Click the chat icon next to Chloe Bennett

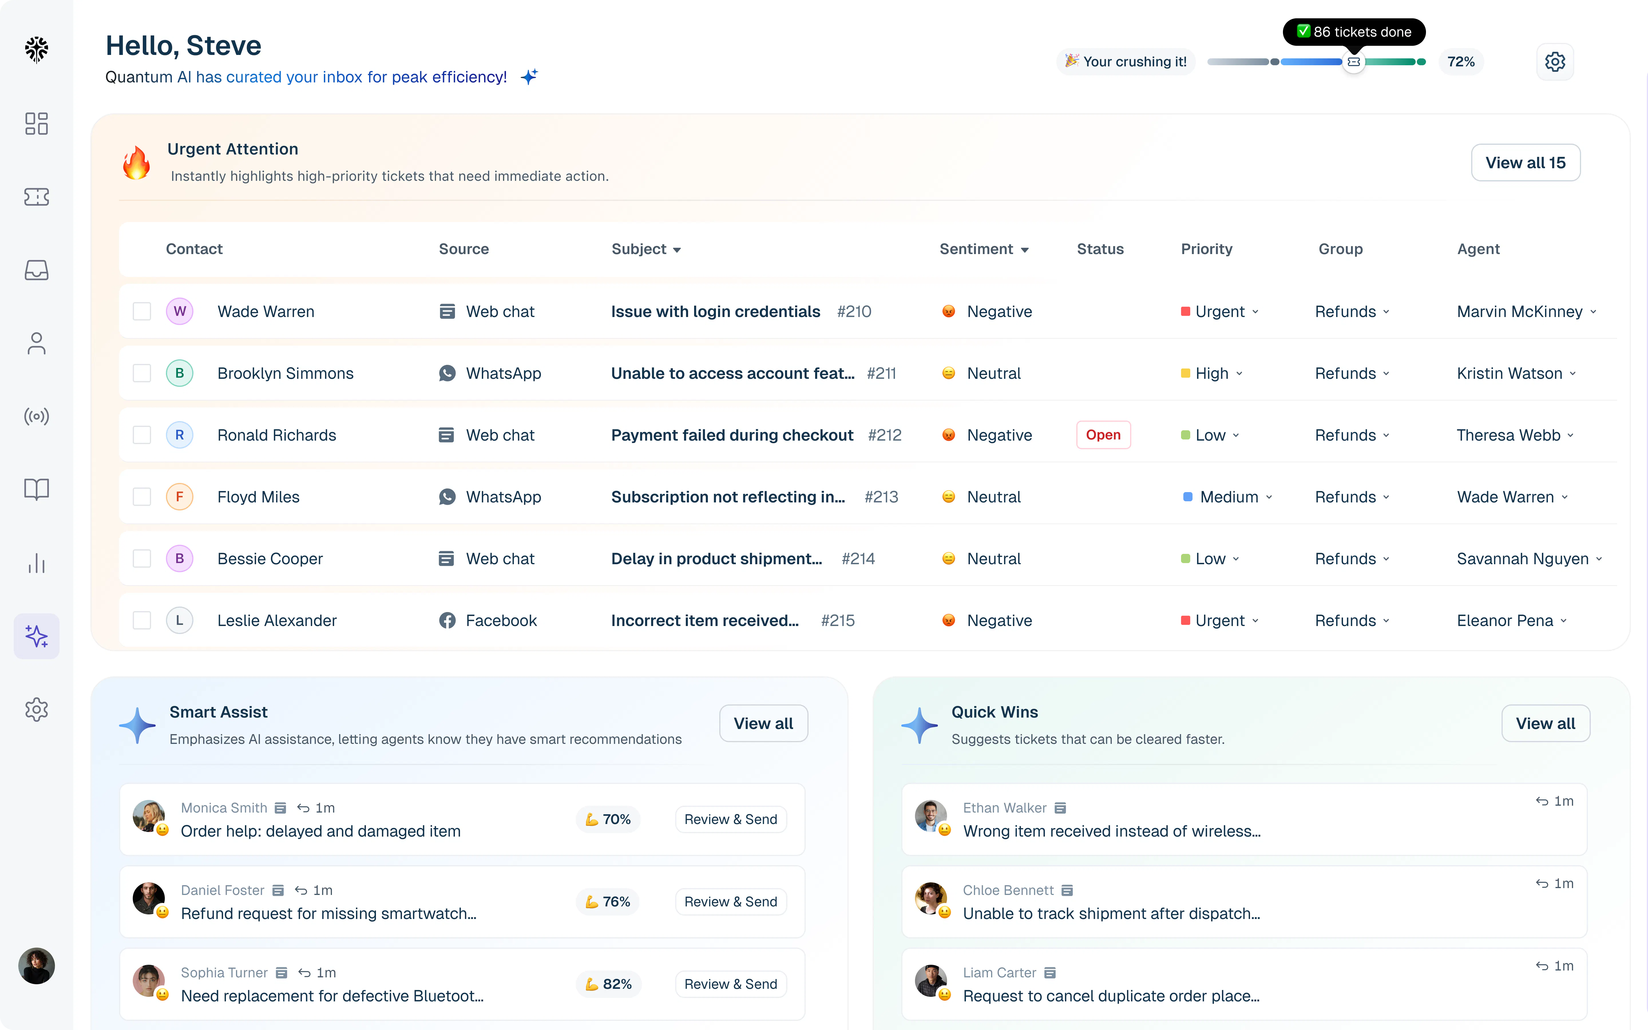click(x=1067, y=890)
